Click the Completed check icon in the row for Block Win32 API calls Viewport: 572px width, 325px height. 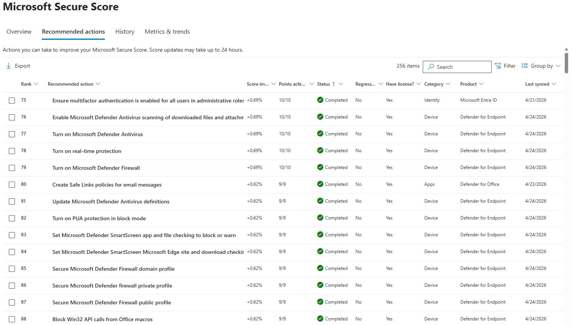(320, 319)
